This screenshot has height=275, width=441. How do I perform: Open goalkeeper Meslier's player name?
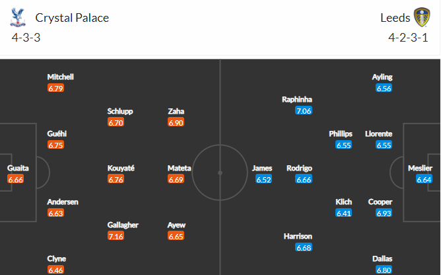click(x=420, y=168)
